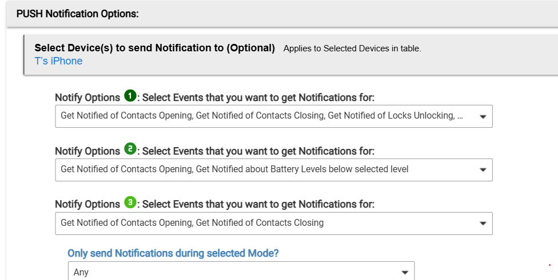
Task: Click the third 'Notify Options' label text
Action: click(87, 204)
